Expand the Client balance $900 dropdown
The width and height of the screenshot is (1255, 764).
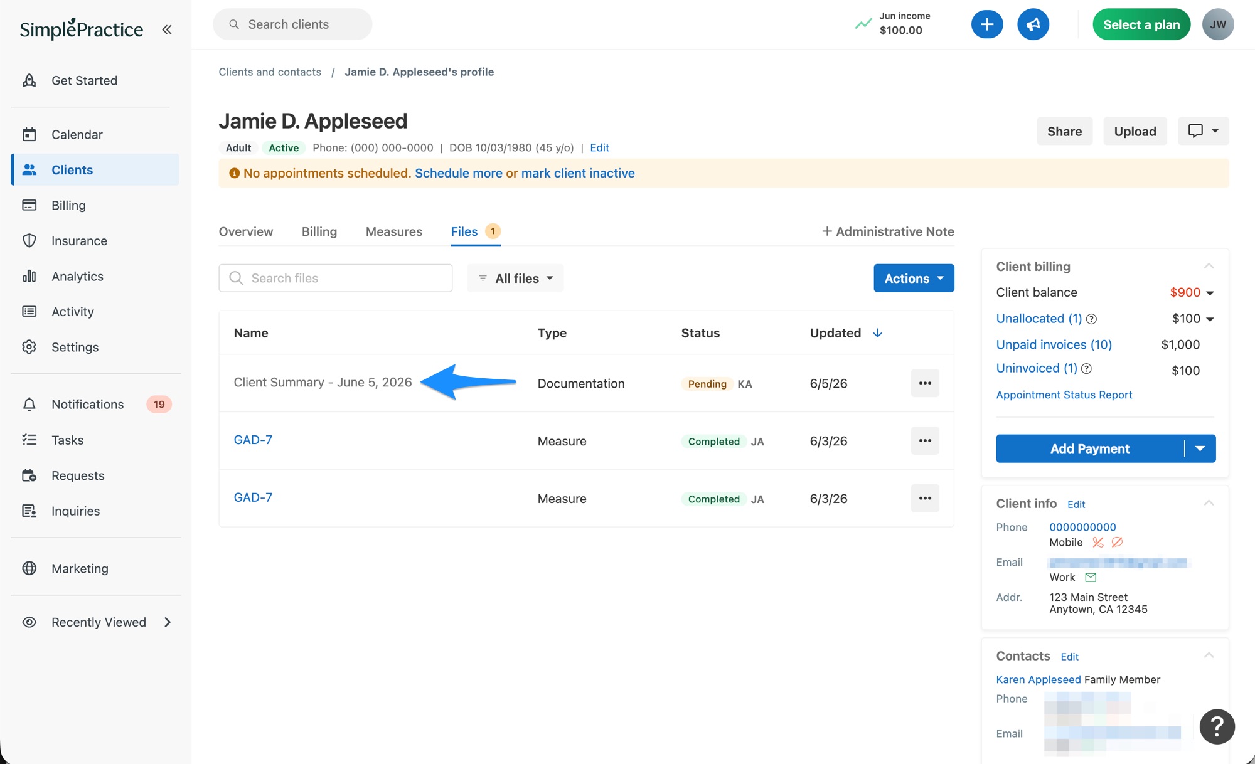[1210, 293]
